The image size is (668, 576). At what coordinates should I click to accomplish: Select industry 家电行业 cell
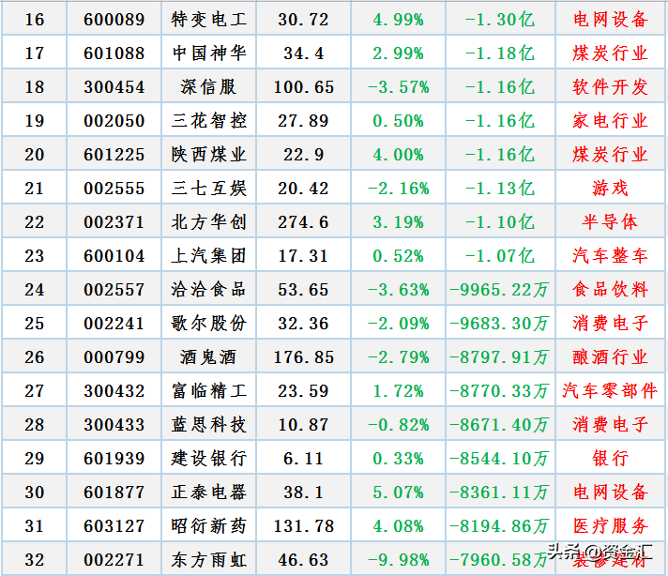pyautogui.click(x=610, y=121)
